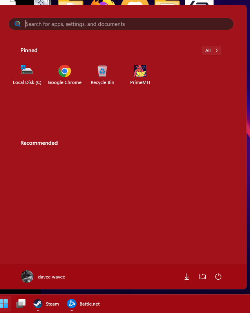Click the Windows Start button
250x313 pixels.
point(4,304)
